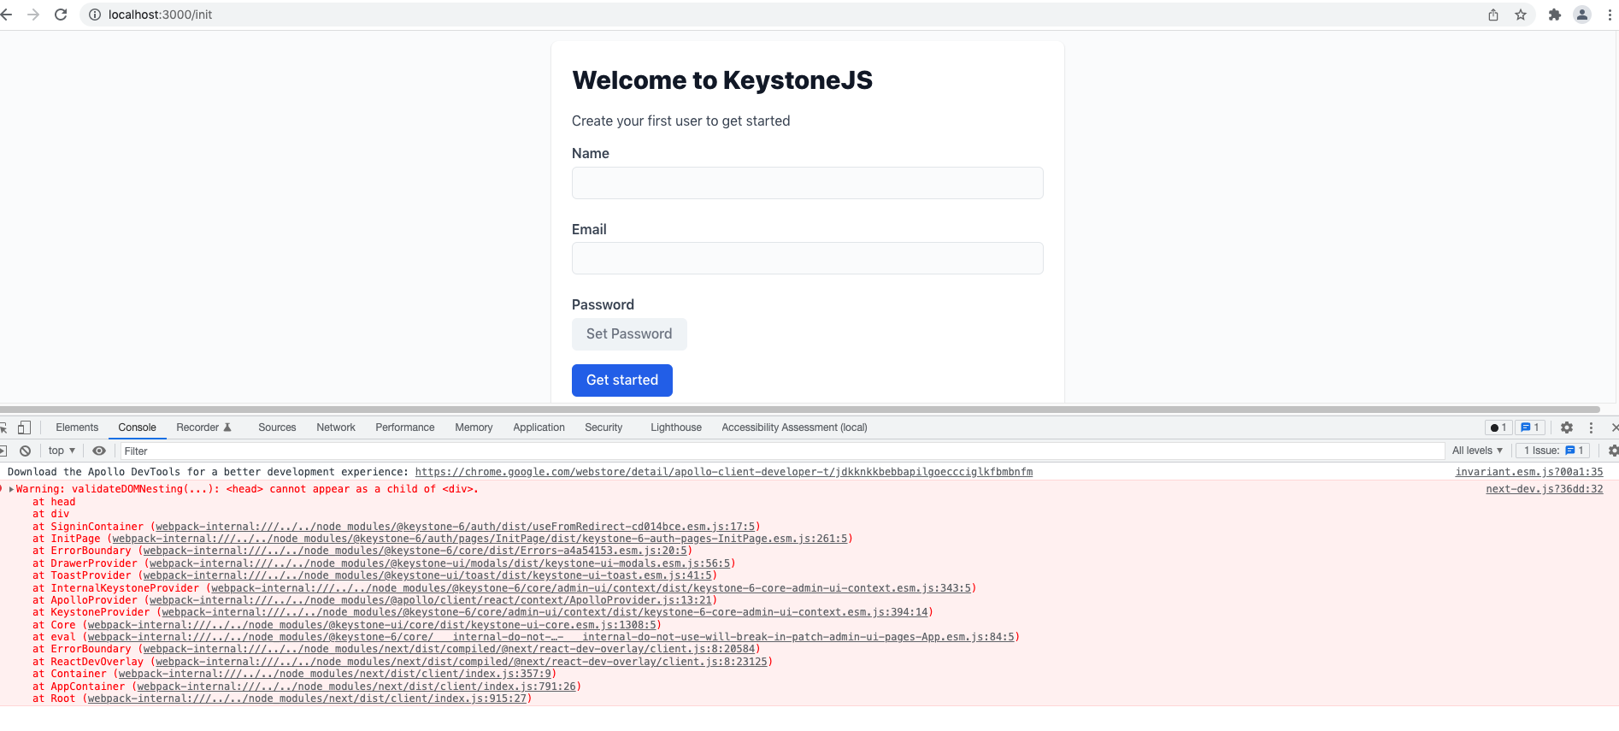This screenshot has width=1619, height=731.
Task: Open the ReactDevOverlay stack trace link
Action: tap(462, 662)
